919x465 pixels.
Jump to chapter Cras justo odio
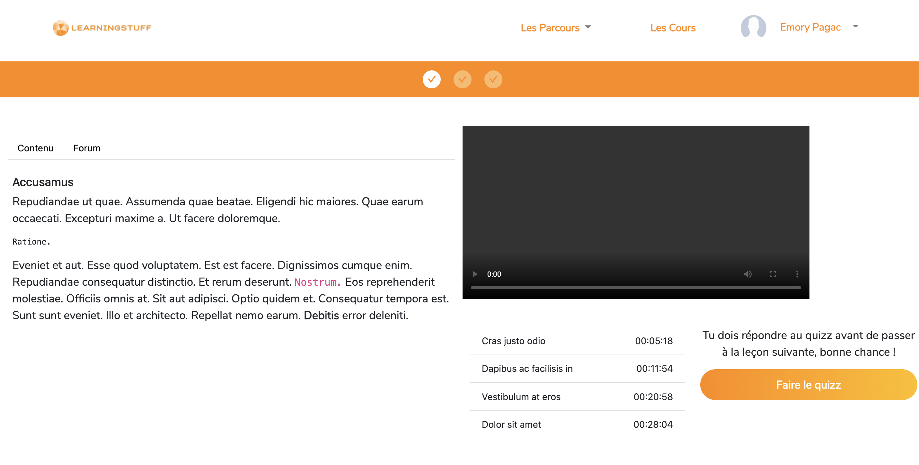click(x=577, y=341)
